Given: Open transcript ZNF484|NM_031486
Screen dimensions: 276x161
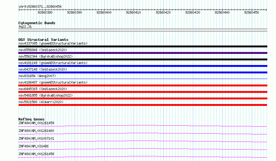Looking at the screenshot, I should pos(33,146).
